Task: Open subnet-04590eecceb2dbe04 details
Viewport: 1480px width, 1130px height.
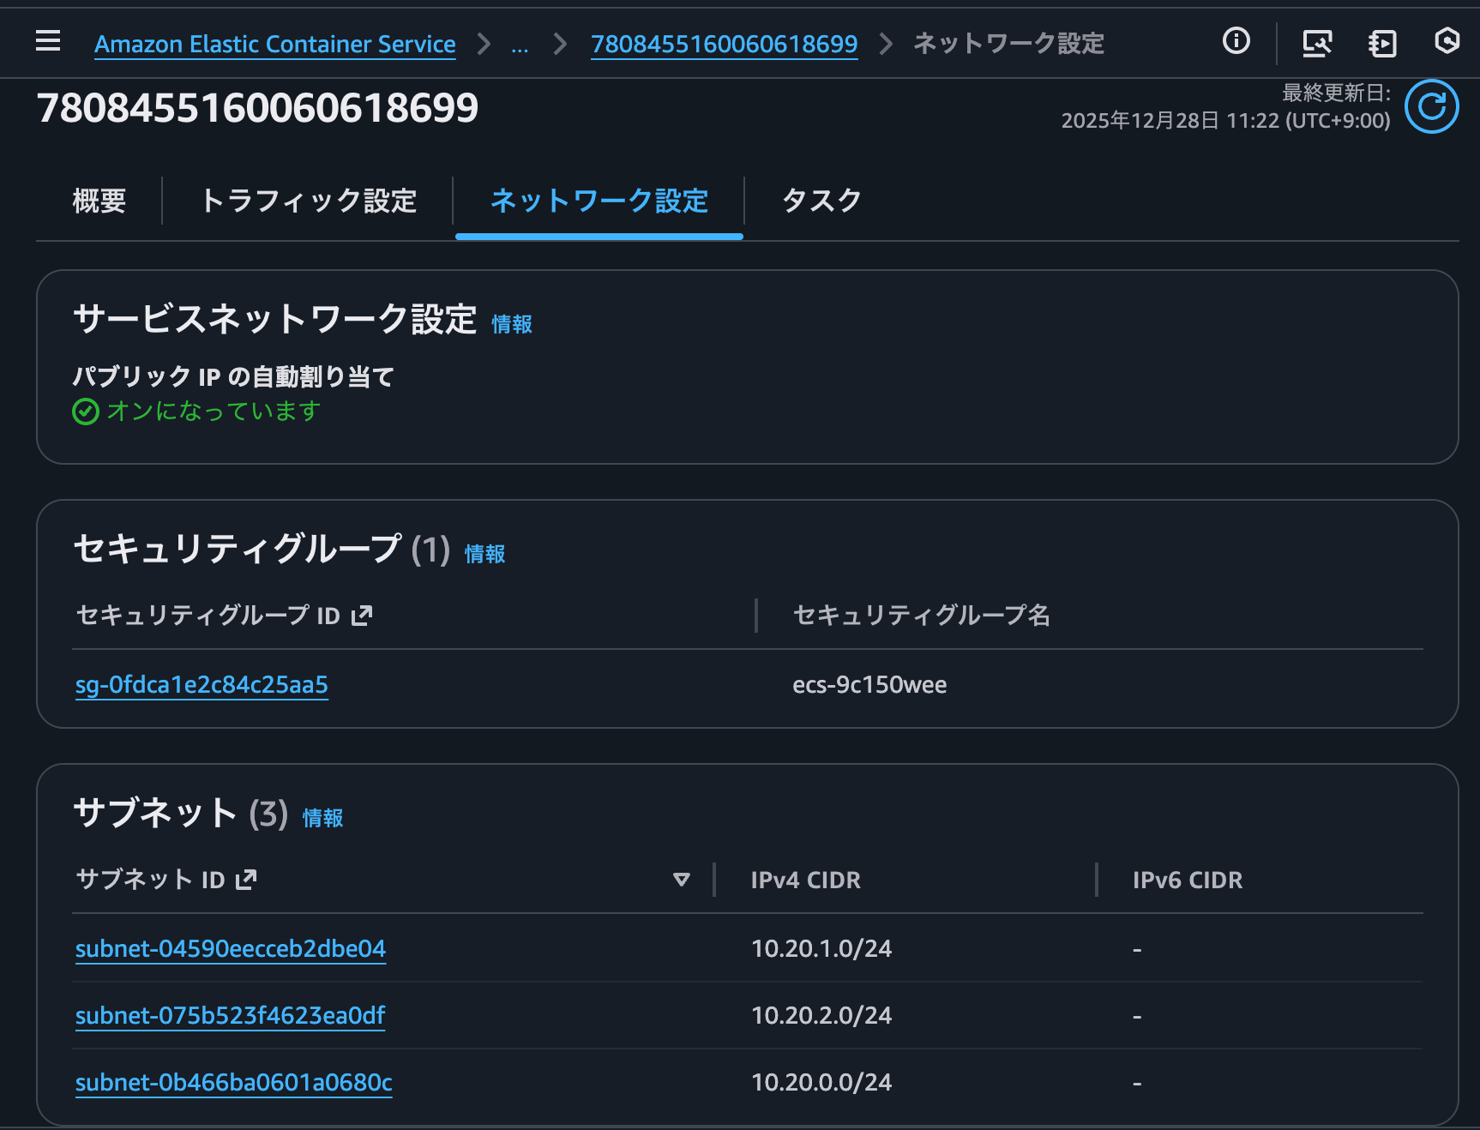Action: pyautogui.click(x=230, y=948)
